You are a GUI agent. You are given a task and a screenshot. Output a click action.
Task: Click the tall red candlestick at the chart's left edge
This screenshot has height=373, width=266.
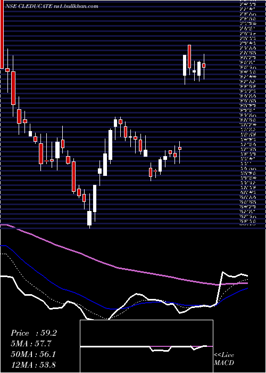tap(2, 34)
